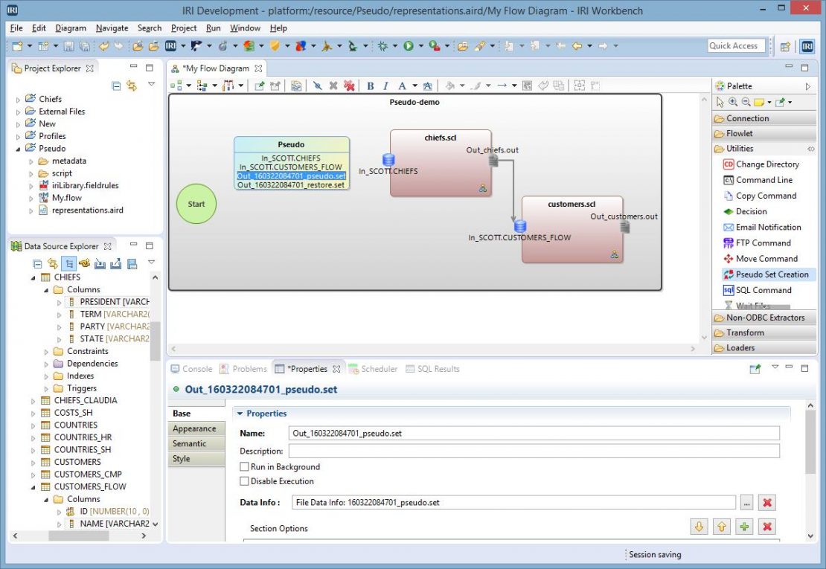Viewport: 826px width, 569px height.
Task: Collapse the CUSTOMERS_FLOW table node
Action: pyautogui.click(x=33, y=487)
